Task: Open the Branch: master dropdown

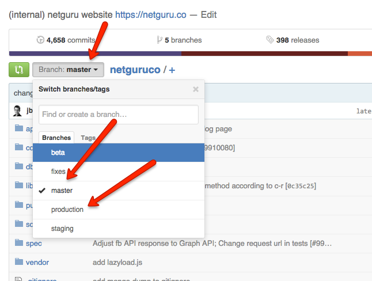Action: pos(68,70)
